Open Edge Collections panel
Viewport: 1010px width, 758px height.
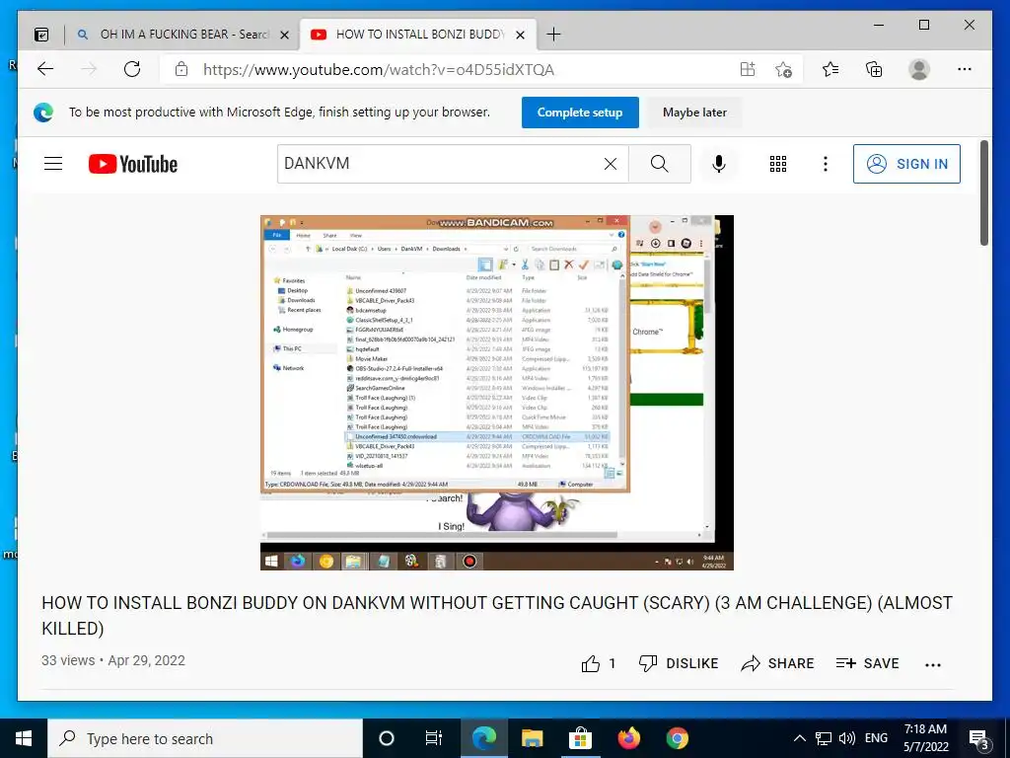(x=874, y=70)
